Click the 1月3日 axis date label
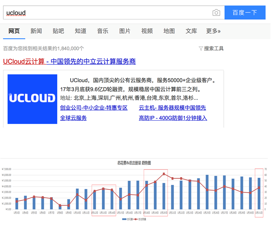The width and height of the screenshot is (272, 225). click(17, 213)
